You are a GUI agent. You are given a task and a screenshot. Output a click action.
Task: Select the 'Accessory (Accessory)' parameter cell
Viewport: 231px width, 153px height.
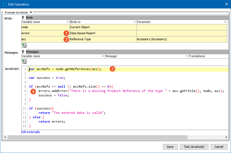152,39
